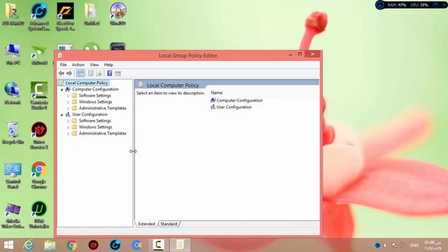Click the blue Help toolbar icon
Image resolution: width=448 pixels, height=252 pixels.
pos(109,73)
